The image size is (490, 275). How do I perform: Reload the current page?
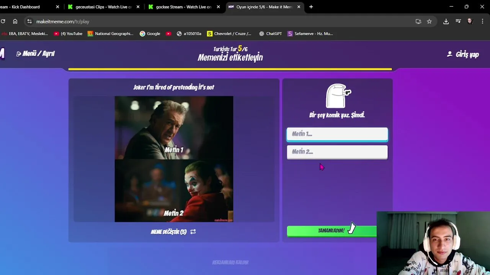[3, 21]
